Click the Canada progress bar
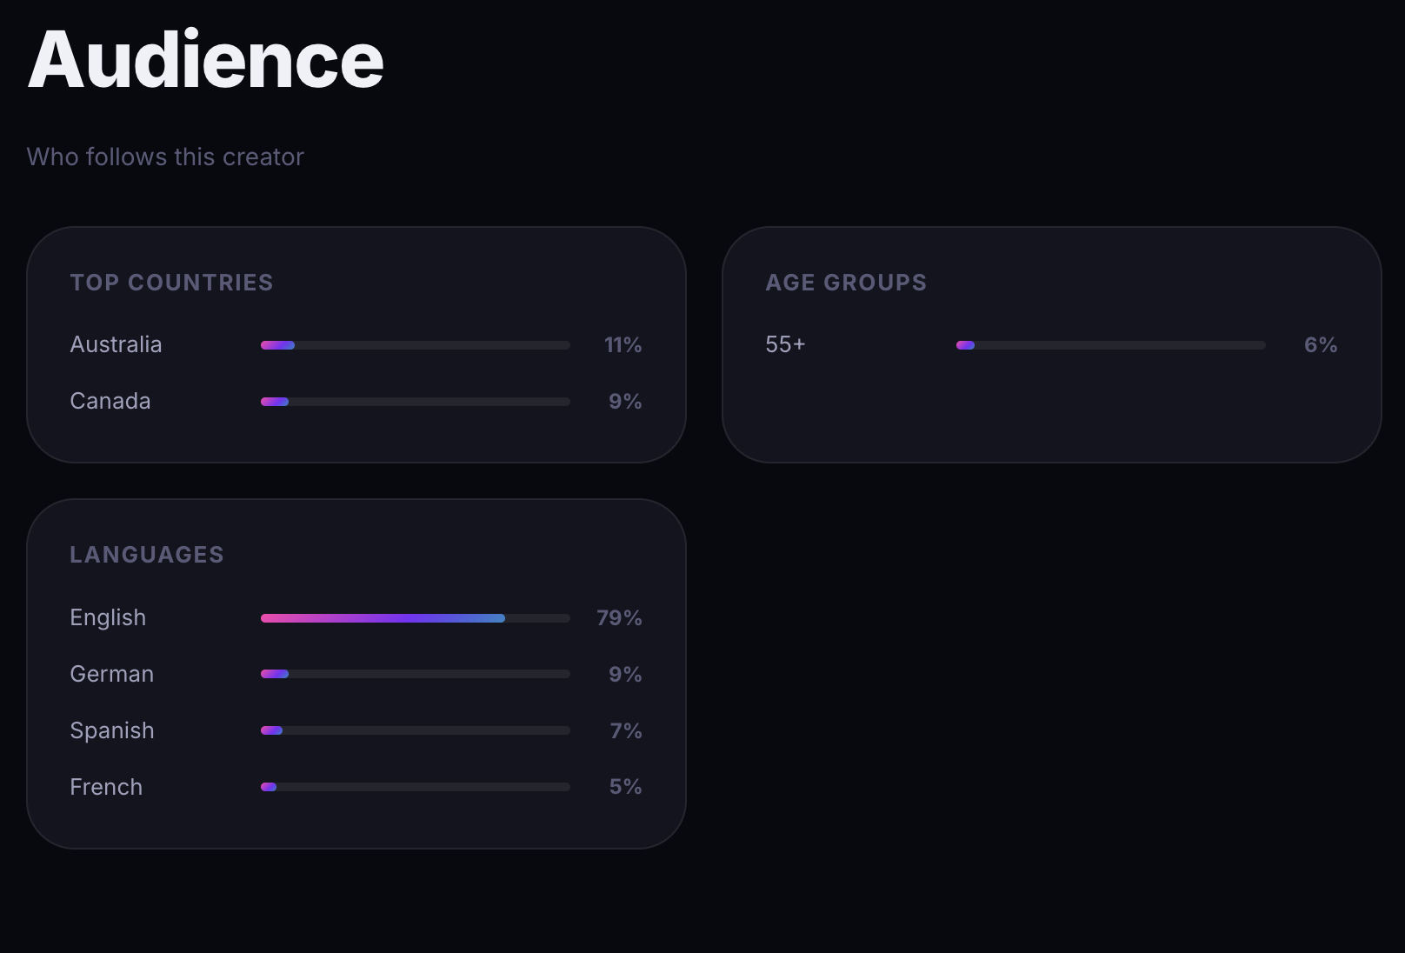The image size is (1405, 953). (415, 402)
